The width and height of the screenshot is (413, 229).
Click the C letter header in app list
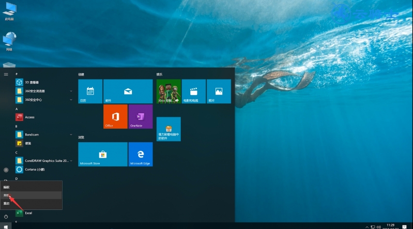(17, 152)
